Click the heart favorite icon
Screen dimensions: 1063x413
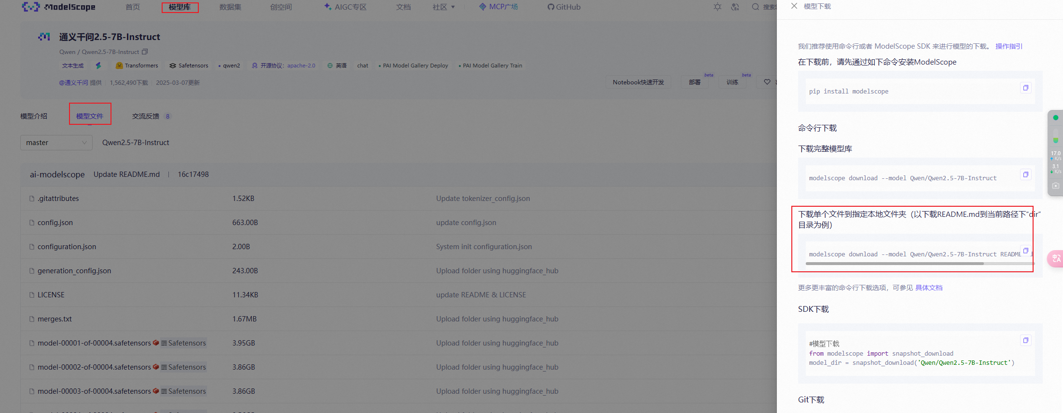tap(767, 82)
